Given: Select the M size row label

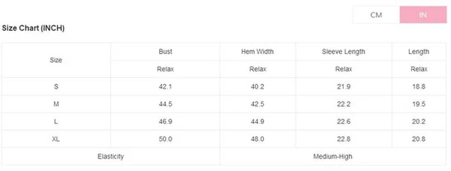Looking at the screenshot, I should pyautogui.click(x=56, y=104).
